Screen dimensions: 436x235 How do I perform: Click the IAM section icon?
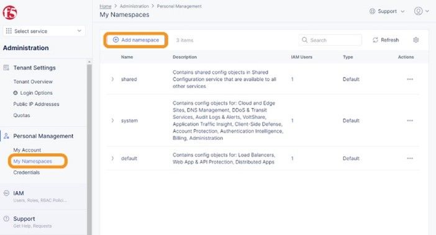click(x=6, y=193)
